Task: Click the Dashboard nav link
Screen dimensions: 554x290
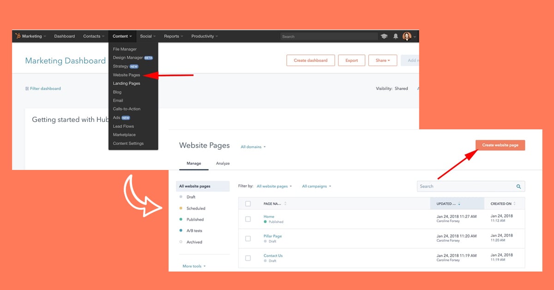Action: click(x=65, y=36)
